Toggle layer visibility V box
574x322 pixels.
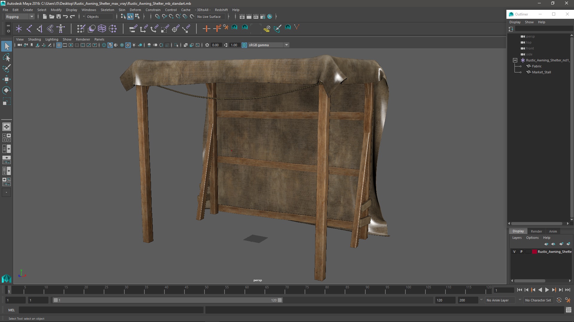click(514, 252)
